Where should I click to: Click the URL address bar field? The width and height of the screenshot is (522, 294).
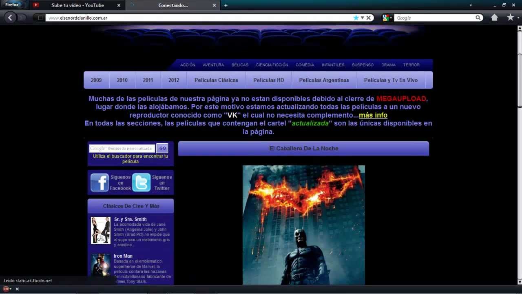pyautogui.click(x=200, y=18)
